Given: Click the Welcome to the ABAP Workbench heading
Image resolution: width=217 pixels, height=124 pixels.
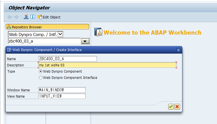Looking at the screenshot, I should click(152, 33).
